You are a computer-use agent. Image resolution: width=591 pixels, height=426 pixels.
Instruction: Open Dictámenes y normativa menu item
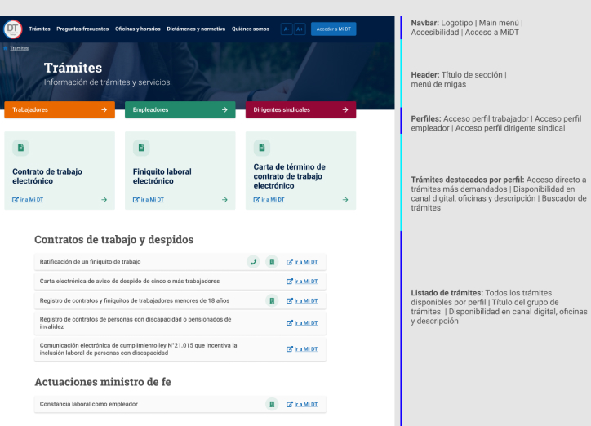point(196,29)
